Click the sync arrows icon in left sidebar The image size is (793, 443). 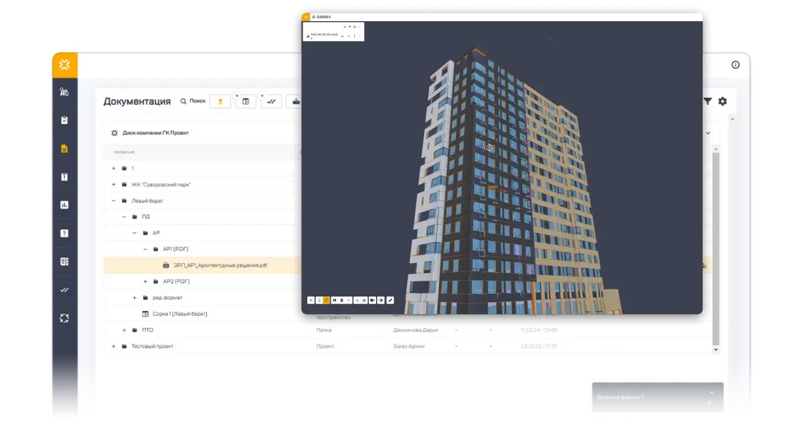point(65,318)
